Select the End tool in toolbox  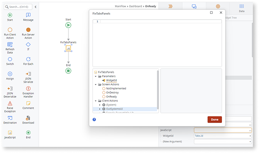28,135
